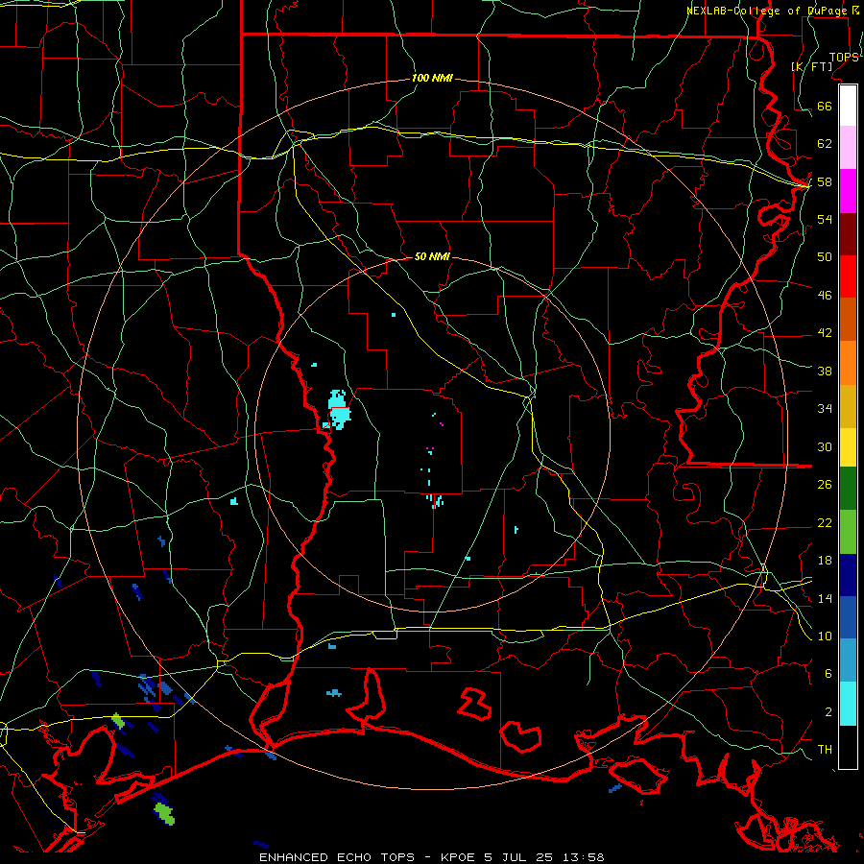Click the bright red legend swatch
This screenshot has width=864, height=864.
(848, 276)
